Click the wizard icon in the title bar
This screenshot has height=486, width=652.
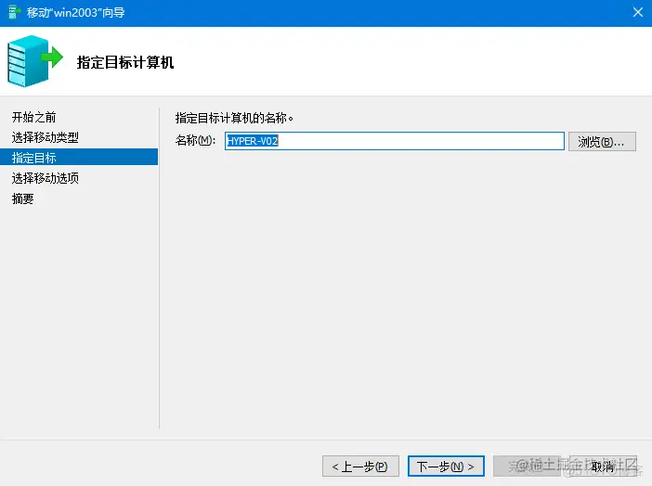pos(14,12)
